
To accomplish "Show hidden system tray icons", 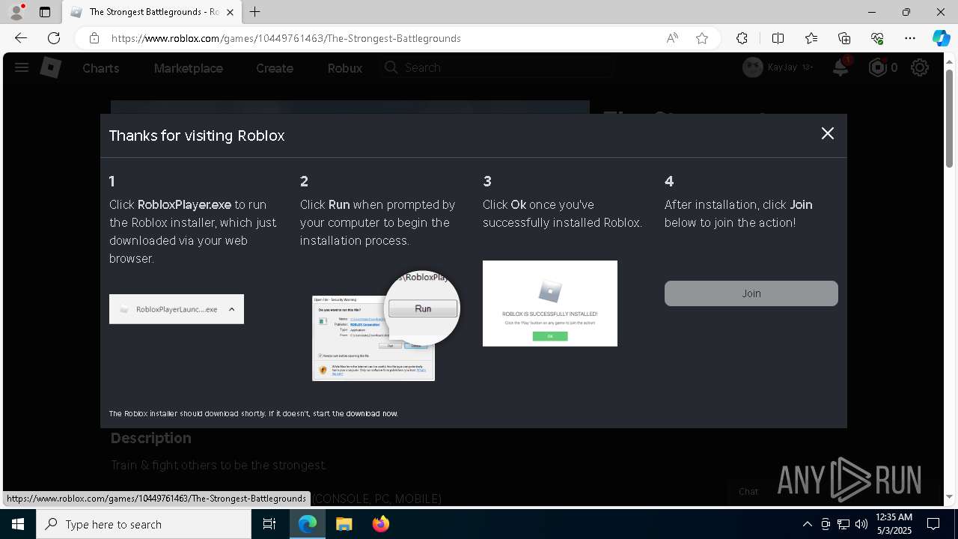I will click(807, 524).
